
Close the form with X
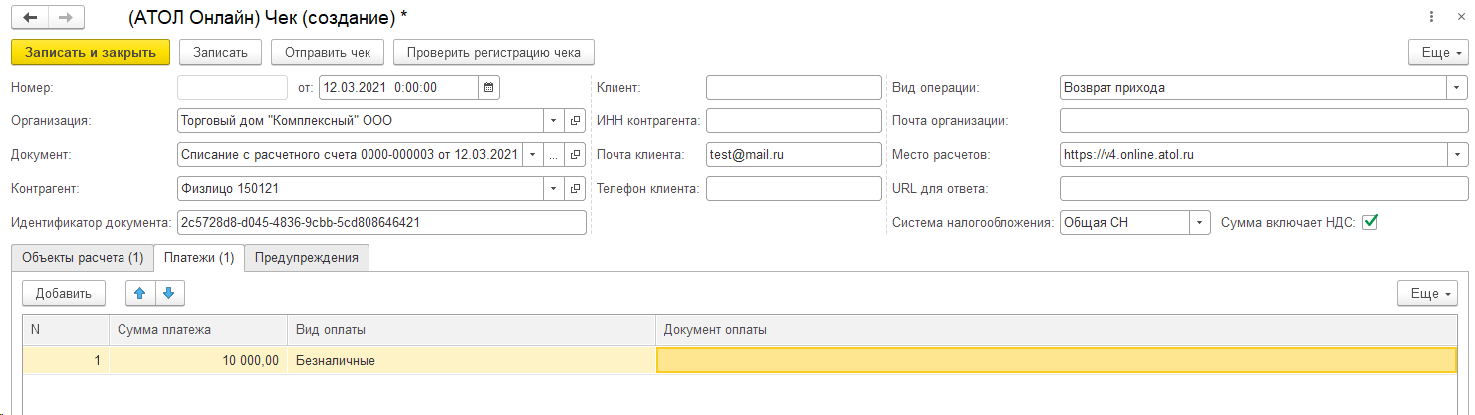[x=1459, y=17]
